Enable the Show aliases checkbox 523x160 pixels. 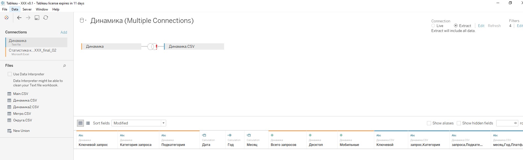tap(429, 123)
